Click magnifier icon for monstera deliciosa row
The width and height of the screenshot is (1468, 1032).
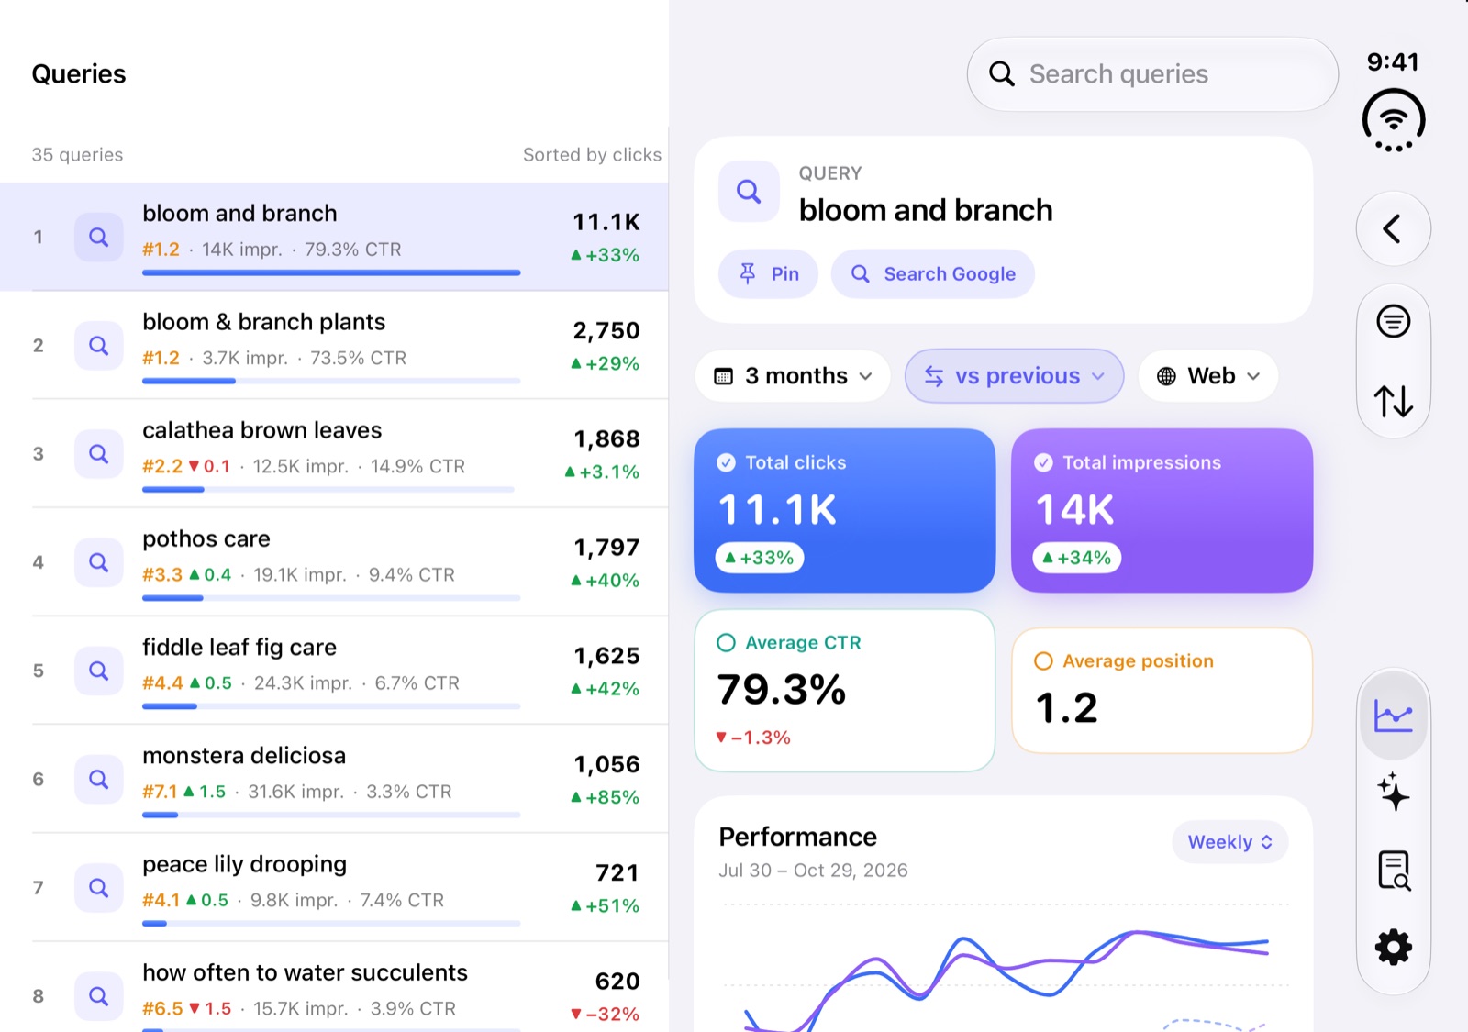(99, 779)
